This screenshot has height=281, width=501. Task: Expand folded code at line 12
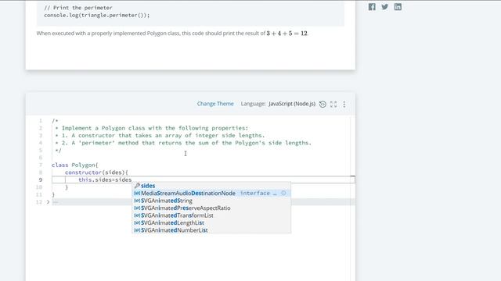point(48,202)
